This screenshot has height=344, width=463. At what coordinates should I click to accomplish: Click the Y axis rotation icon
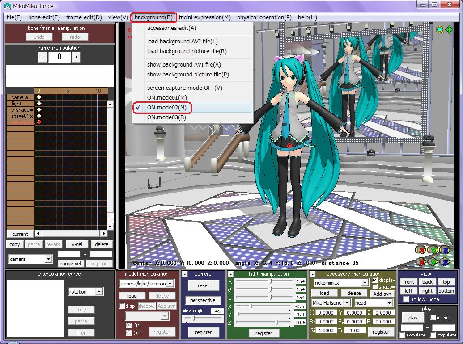(x=433, y=250)
